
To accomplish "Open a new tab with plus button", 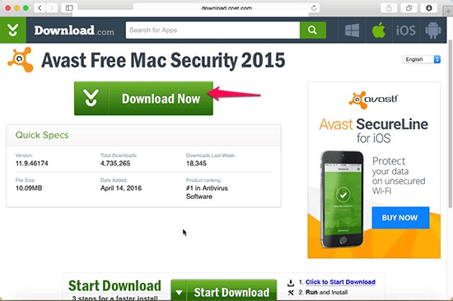I will [x=448, y=12].
